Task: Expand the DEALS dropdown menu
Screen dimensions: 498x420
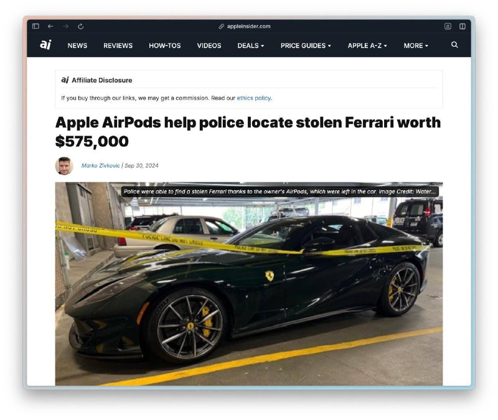Action: 251,45
